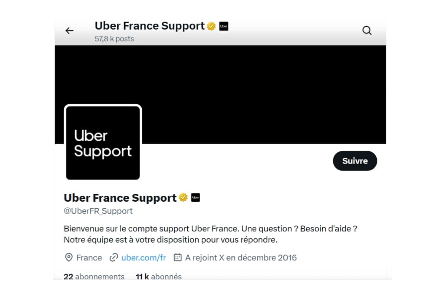Open the uber.com/fr link
Screen dimensions: 445x296
(x=143, y=258)
